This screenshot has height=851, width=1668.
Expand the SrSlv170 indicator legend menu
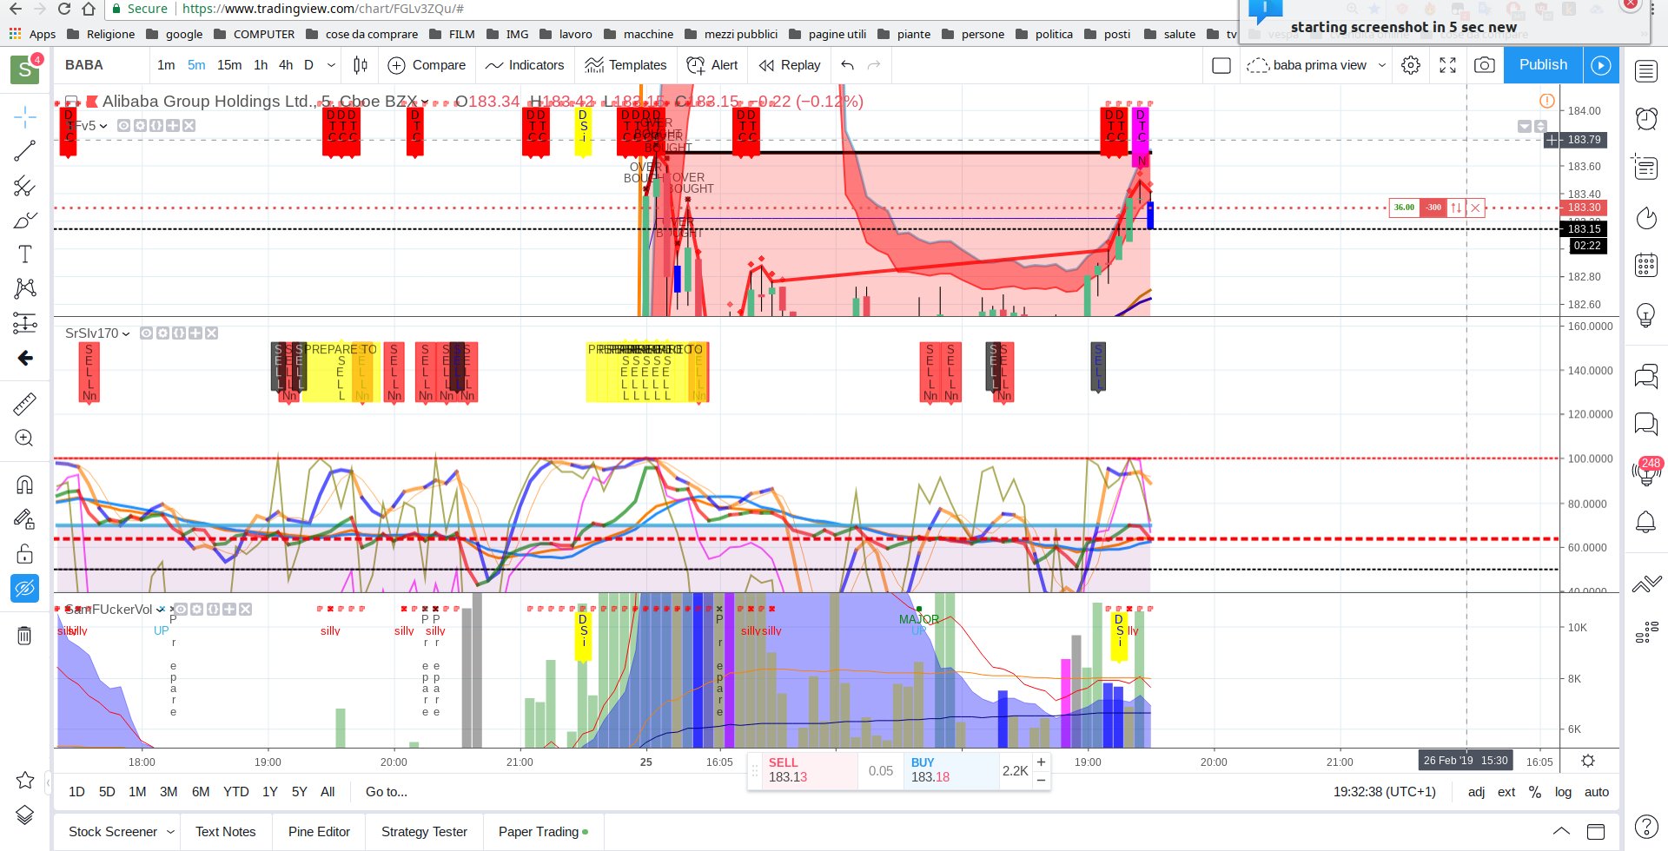[126, 333]
